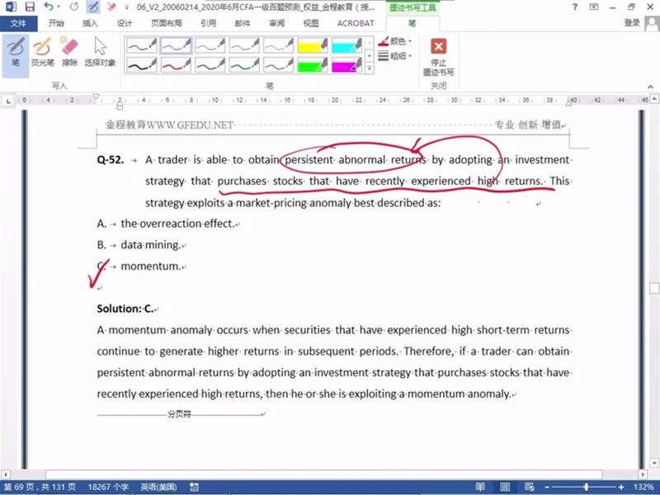Click the first line indent marker on the ruler
The height and width of the screenshot is (495, 660).
[x=96, y=97]
